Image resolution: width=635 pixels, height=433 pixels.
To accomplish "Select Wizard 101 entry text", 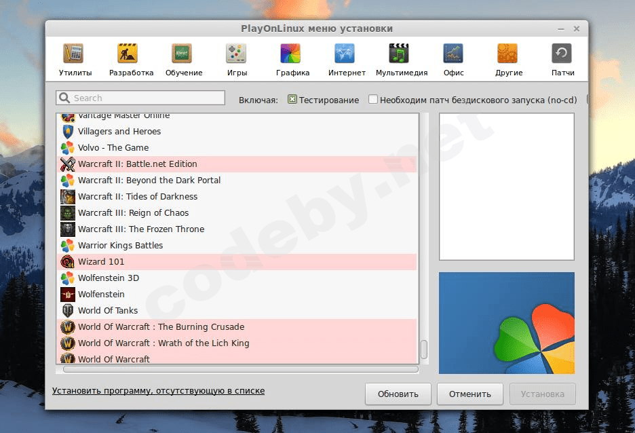I will 101,262.
